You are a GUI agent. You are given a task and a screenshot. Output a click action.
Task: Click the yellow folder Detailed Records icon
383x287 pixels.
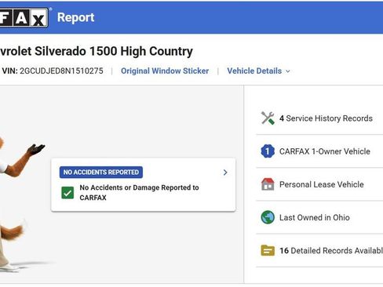(x=268, y=250)
